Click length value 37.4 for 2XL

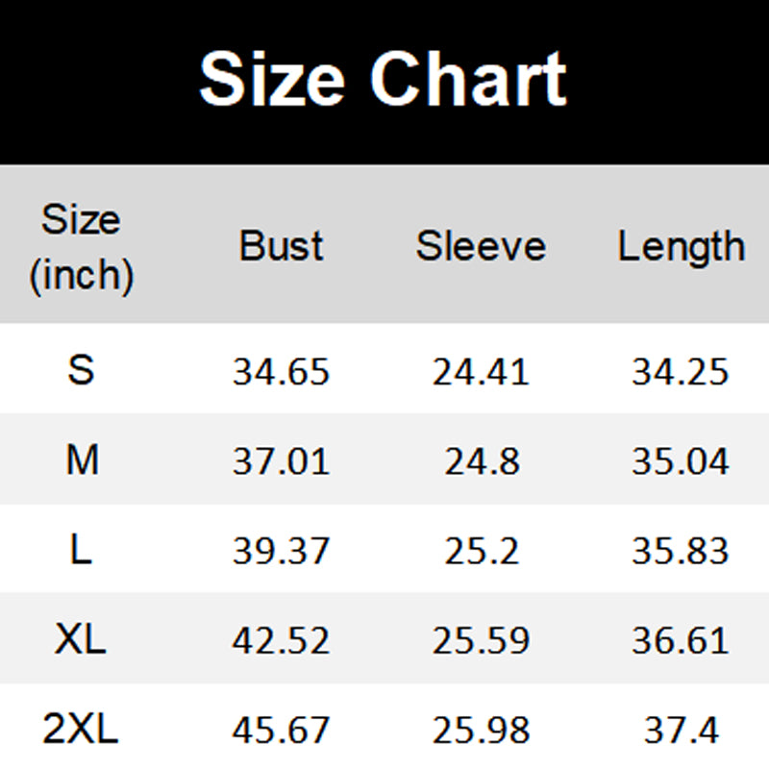click(681, 732)
